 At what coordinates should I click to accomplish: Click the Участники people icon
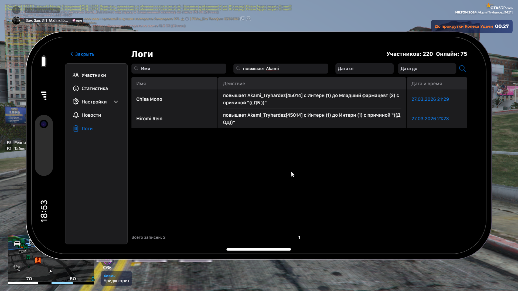tap(76, 75)
